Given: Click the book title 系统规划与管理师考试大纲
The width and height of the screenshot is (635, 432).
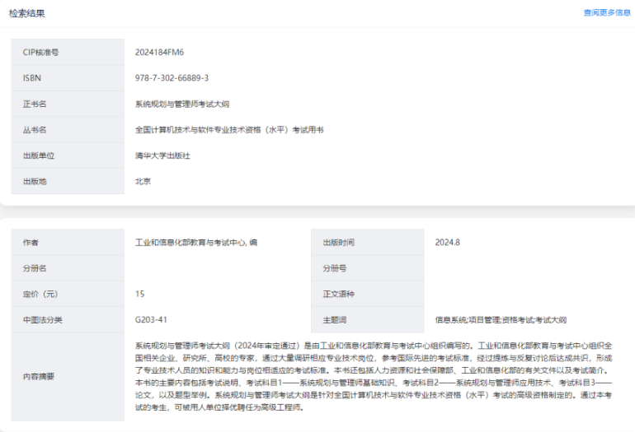Looking at the screenshot, I should pos(182,104).
